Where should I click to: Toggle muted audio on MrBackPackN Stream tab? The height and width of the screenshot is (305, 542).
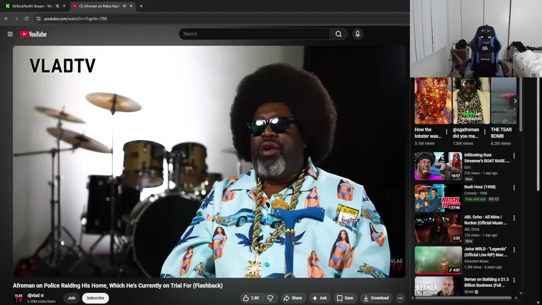point(57,6)
